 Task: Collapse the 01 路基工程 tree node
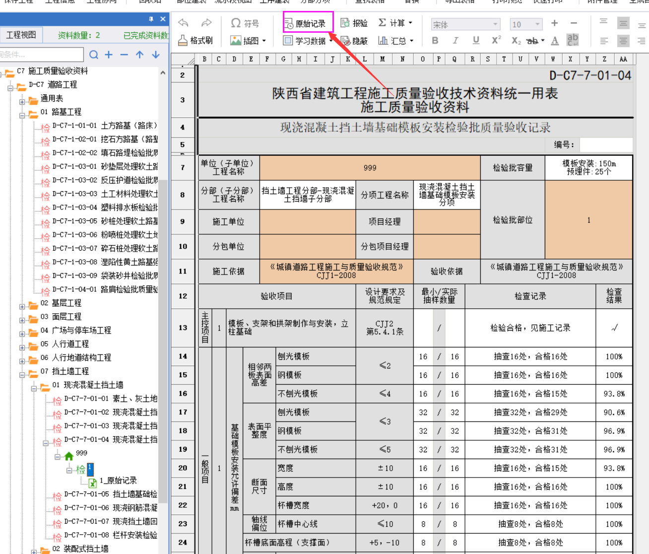[22, 116]
